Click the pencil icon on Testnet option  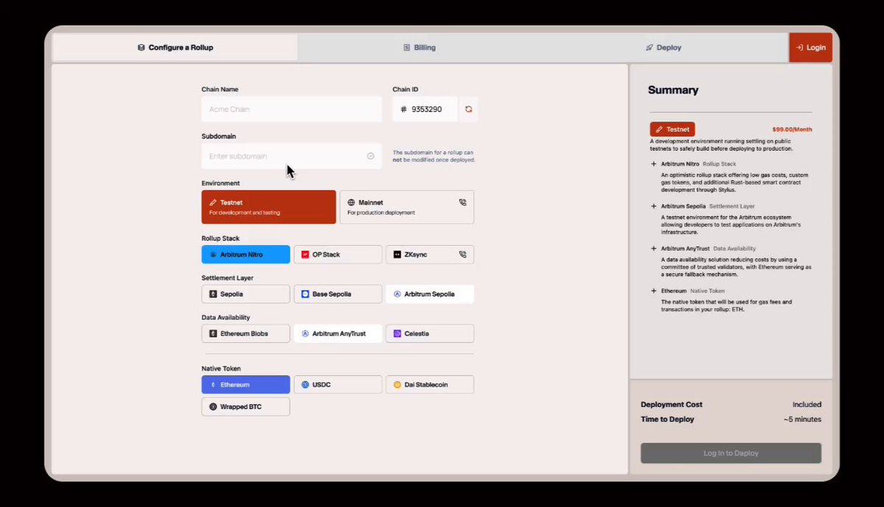pyautogui.click(x=213, y=202)
